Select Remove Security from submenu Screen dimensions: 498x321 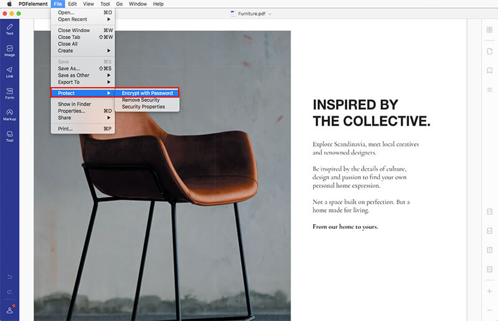pyautogui.click(x=141, y=100)
